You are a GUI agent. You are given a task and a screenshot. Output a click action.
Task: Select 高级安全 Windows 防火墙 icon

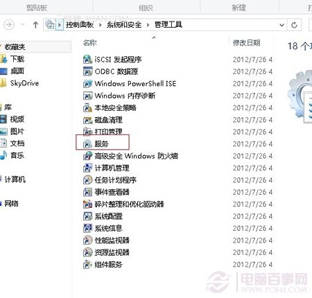click(x=87, y=156)
